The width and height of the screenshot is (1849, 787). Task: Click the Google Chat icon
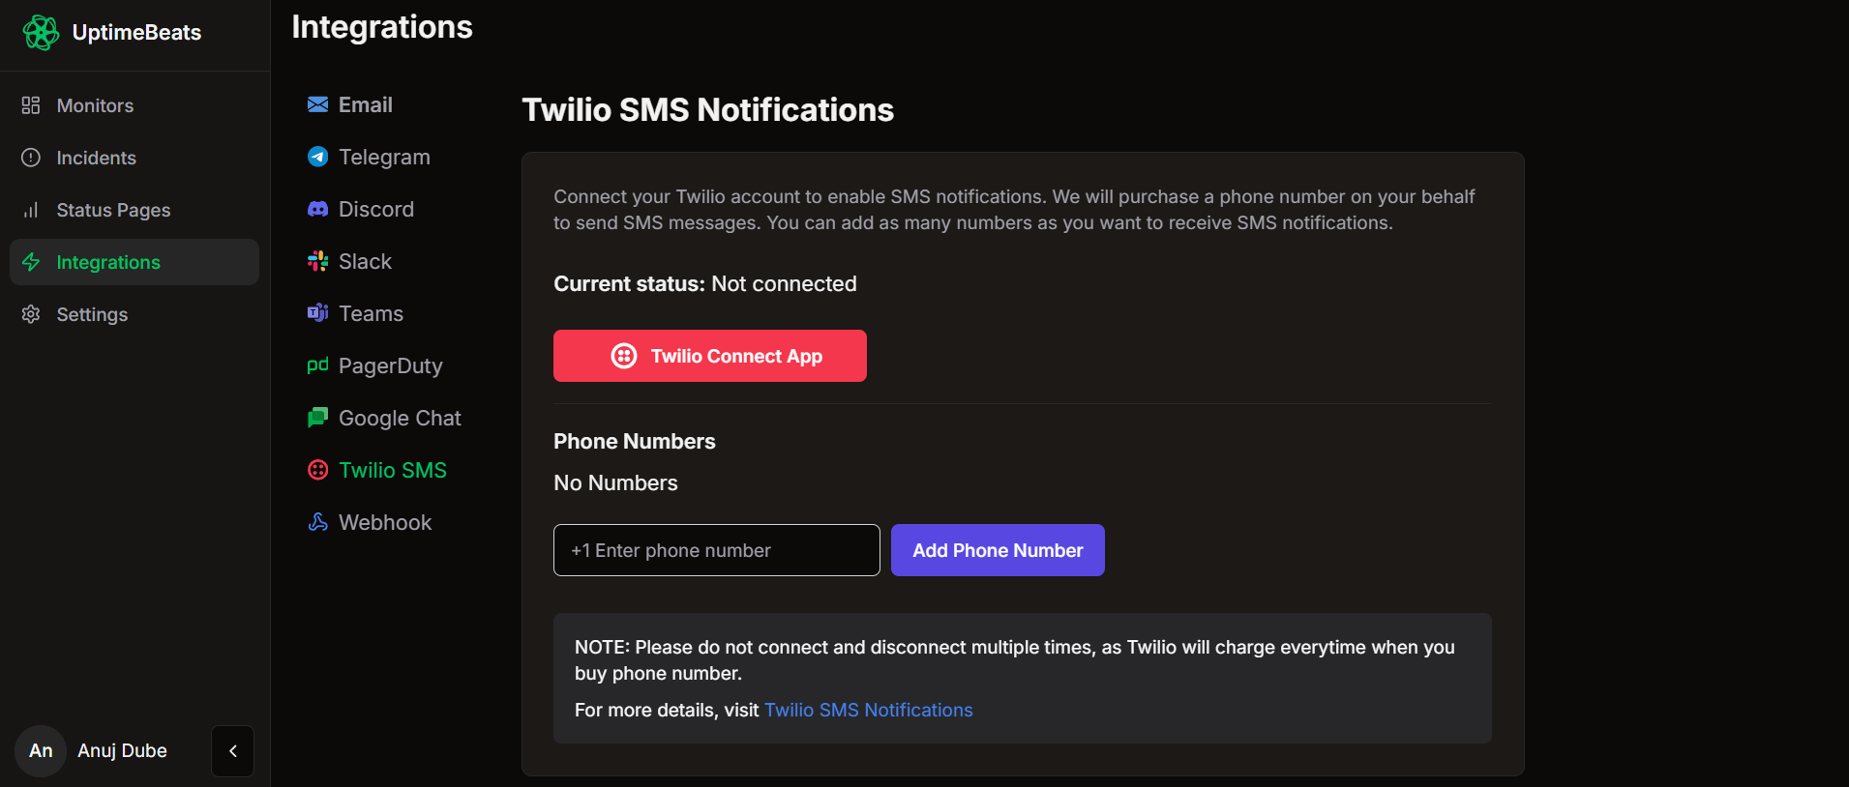point(317,418)
